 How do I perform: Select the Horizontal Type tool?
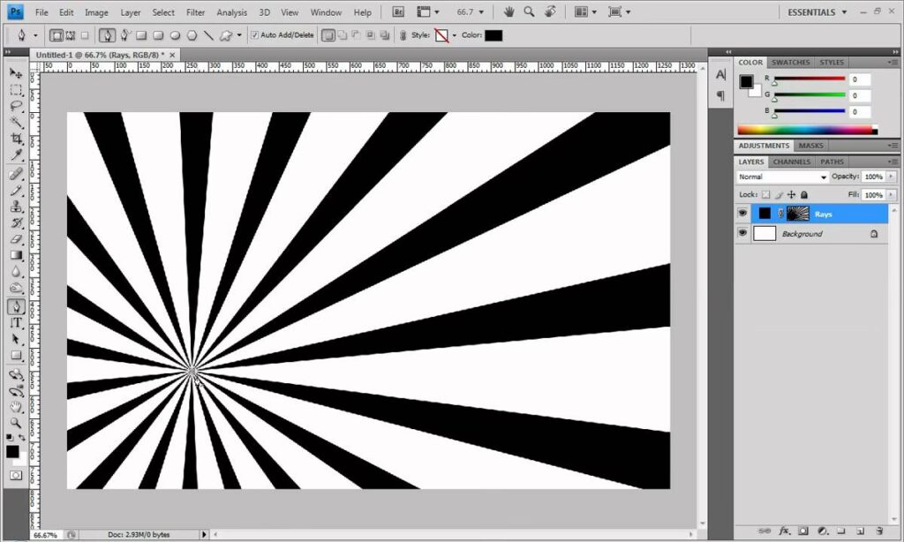[16, 322]
